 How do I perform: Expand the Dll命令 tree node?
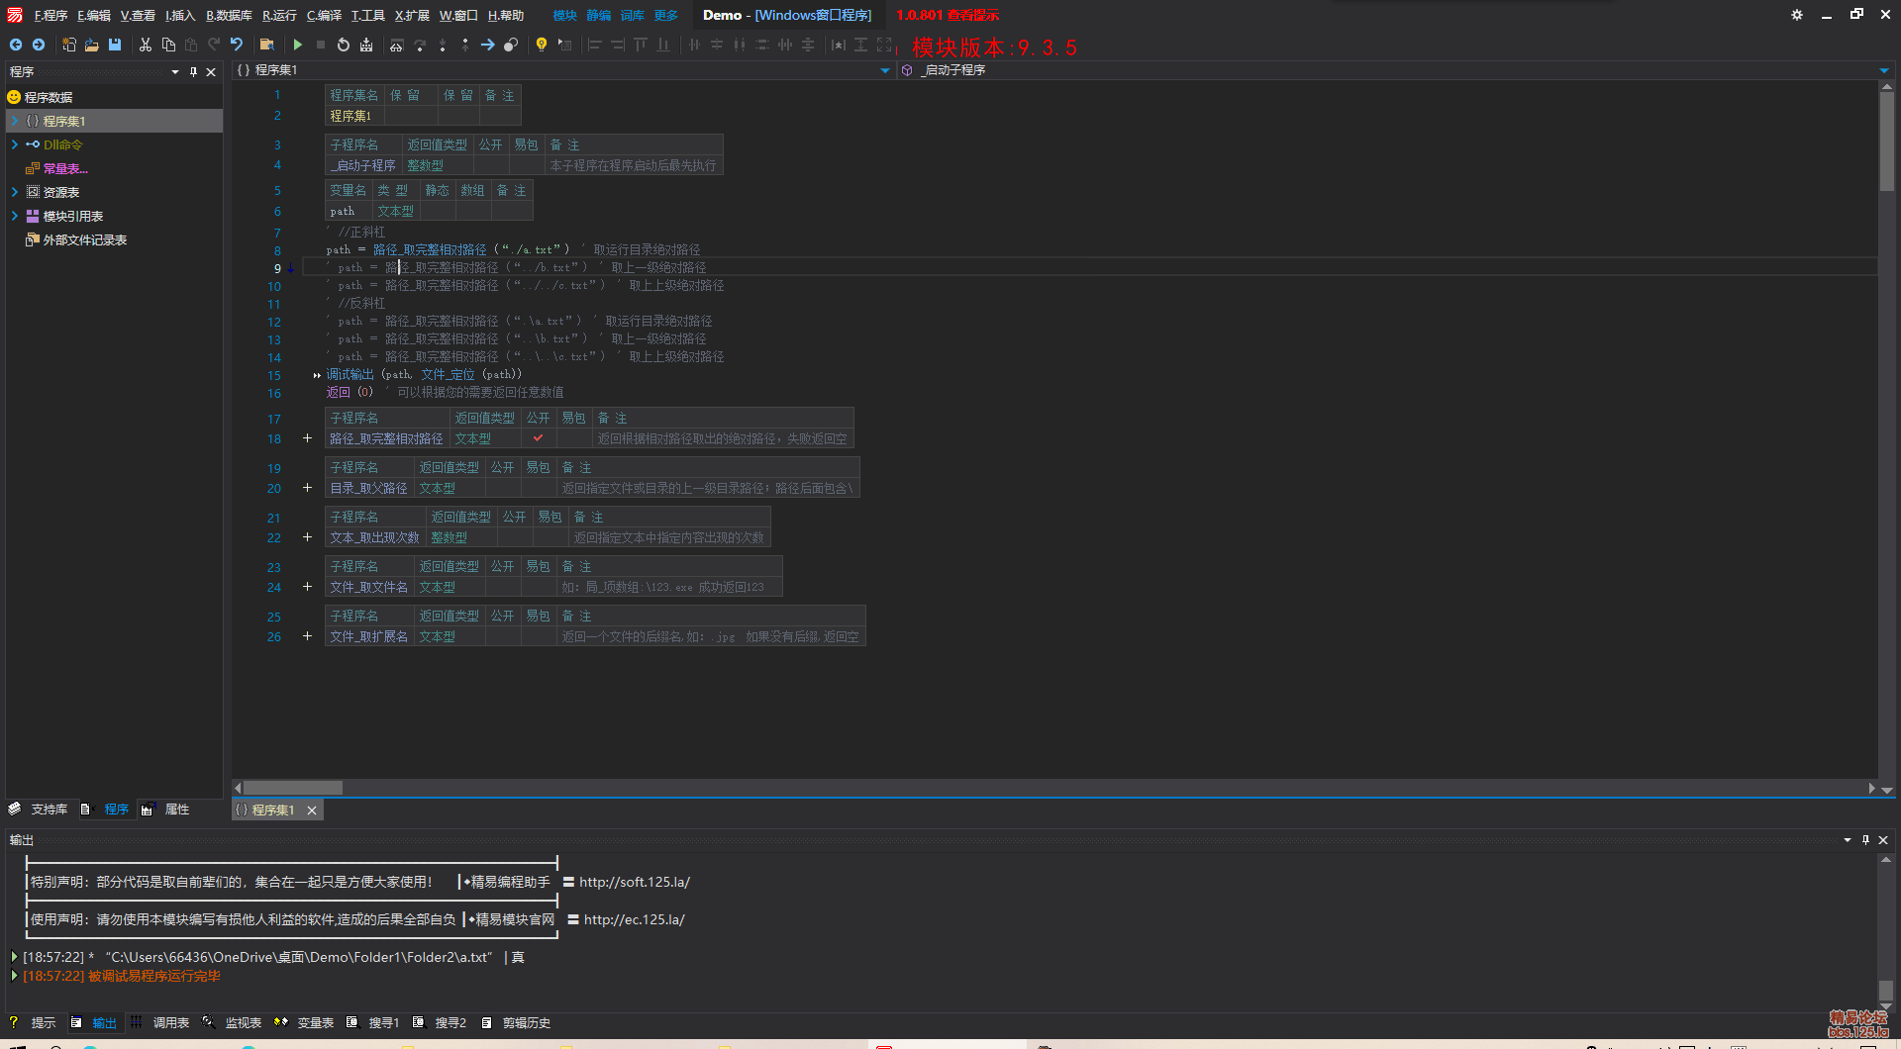15,144
